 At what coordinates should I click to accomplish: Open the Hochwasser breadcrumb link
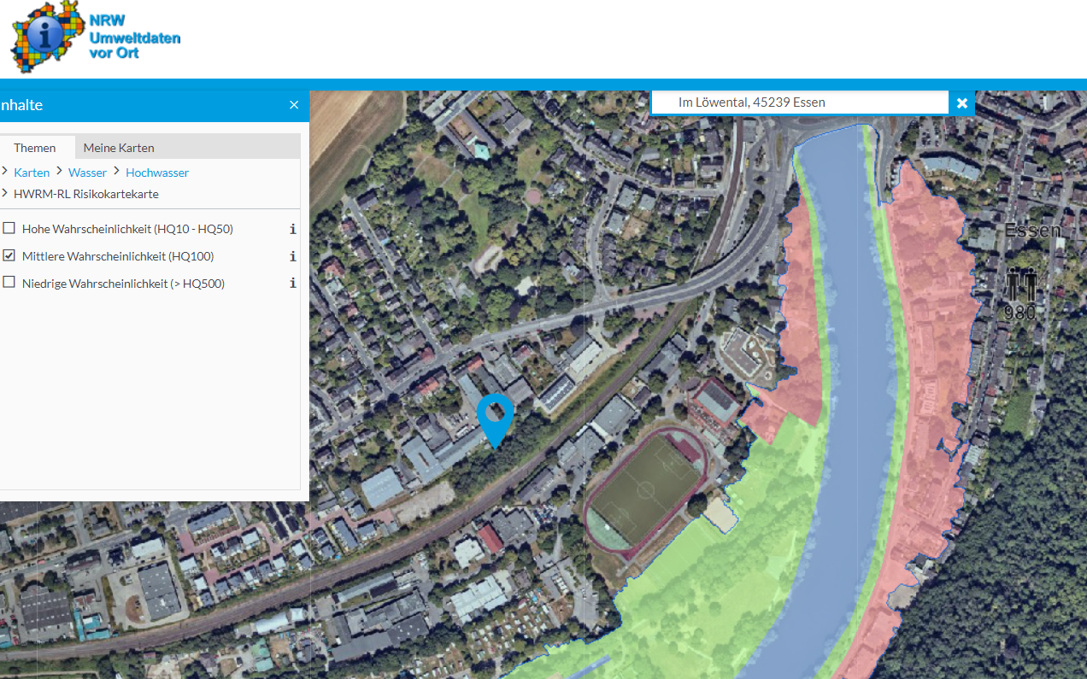click(x=157, y=173)
